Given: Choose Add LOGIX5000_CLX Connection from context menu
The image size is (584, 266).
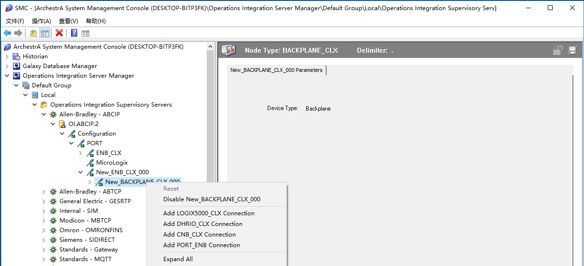Looking at the screenshot, I should point(209,213).
